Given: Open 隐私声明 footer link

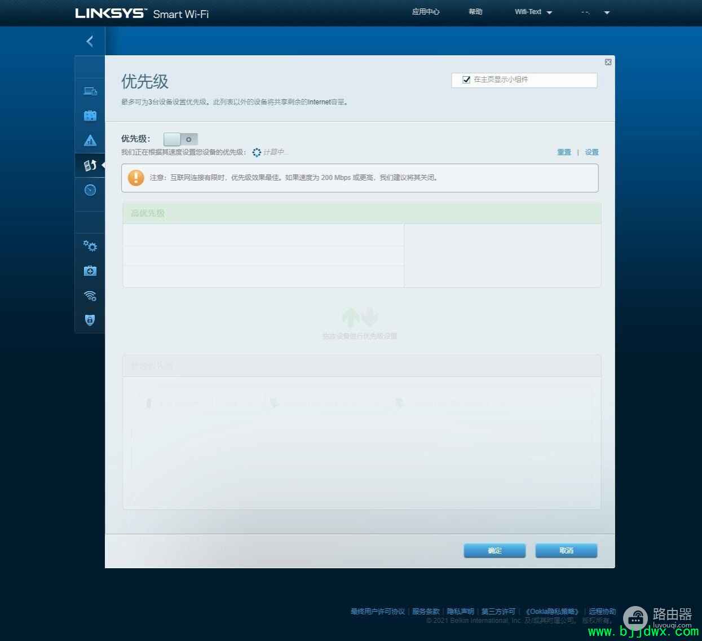Looking at the screenshot, I should coord(461,612).
